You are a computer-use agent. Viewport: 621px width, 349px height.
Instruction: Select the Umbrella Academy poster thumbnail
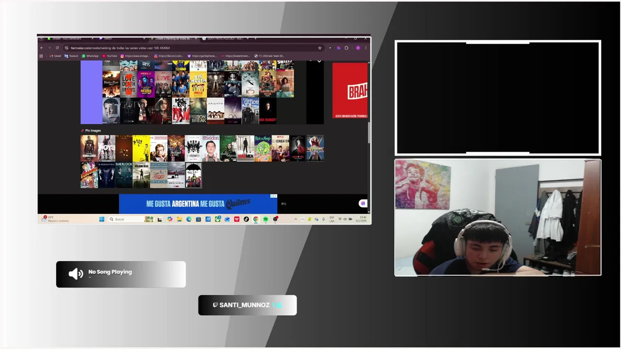[x=194, y=174]
